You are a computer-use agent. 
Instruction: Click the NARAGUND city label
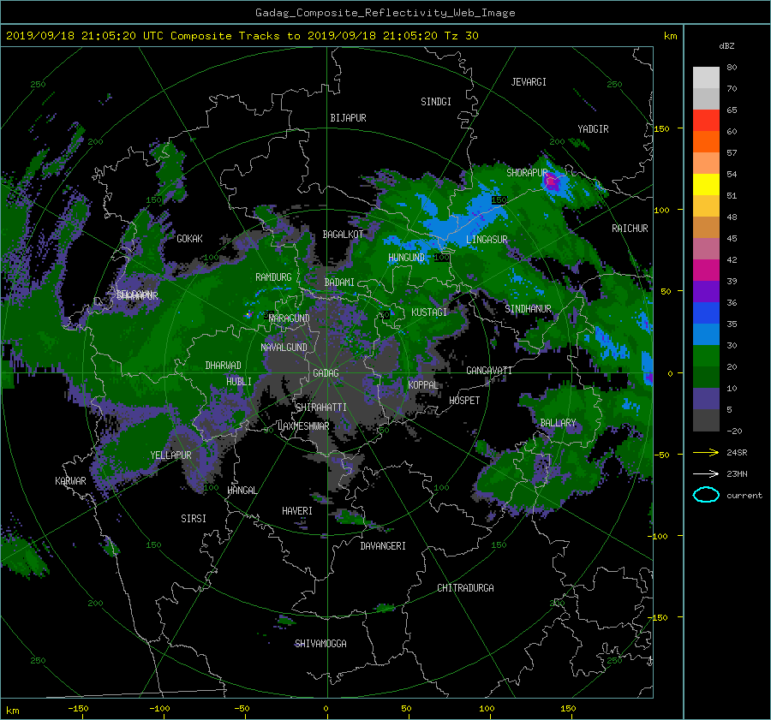click(290, 318)
